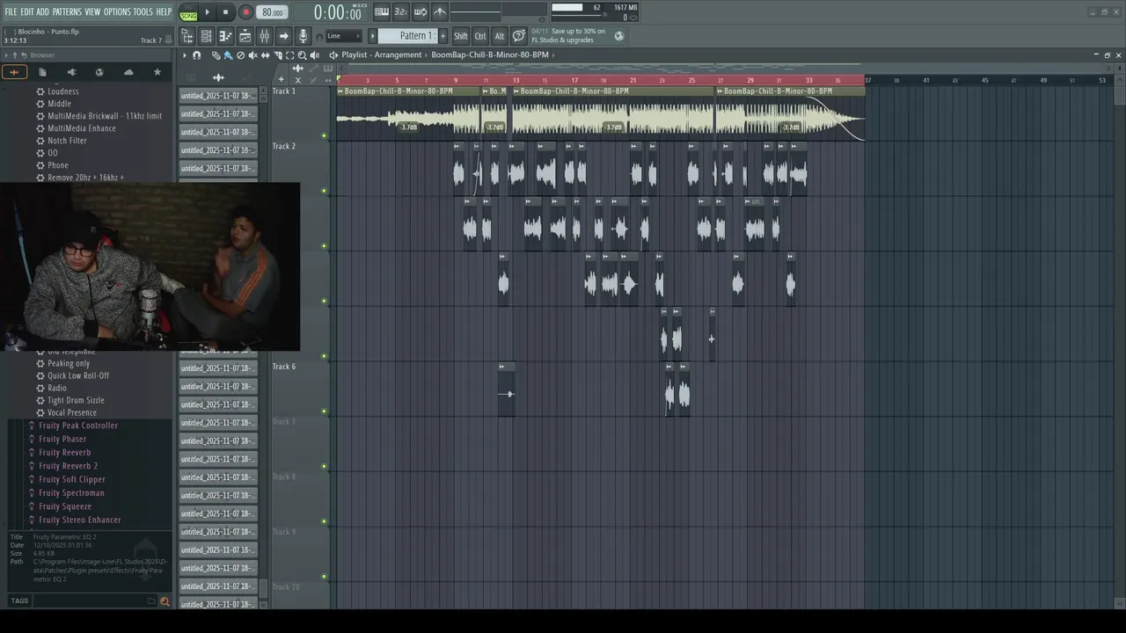1126x633 pixels.
Task: Adjust the master volume slider
Action: [578, 15]
